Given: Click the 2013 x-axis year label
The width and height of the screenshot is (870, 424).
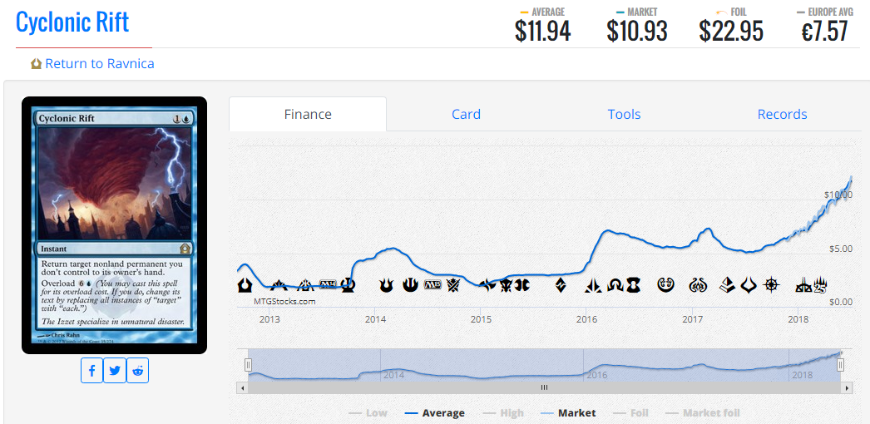Looking at the screenshot, I should click(269, 319).
